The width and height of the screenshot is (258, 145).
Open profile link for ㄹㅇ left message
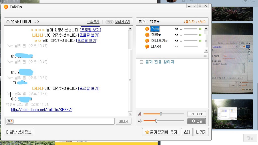(87, 41)
